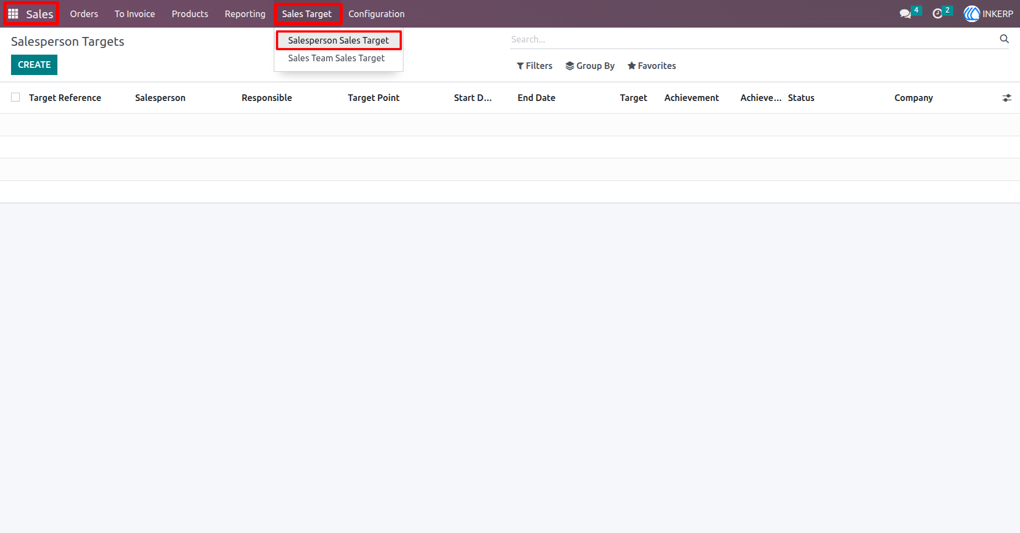1020x533 pixels.
Task: Tick the select-all records checkbox
Action: (x=15, y=97)
